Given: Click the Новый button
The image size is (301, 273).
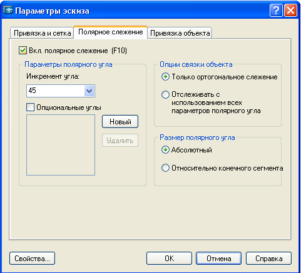Looking at the screenshot, I should pyautogui.click(x=120, y=122).
